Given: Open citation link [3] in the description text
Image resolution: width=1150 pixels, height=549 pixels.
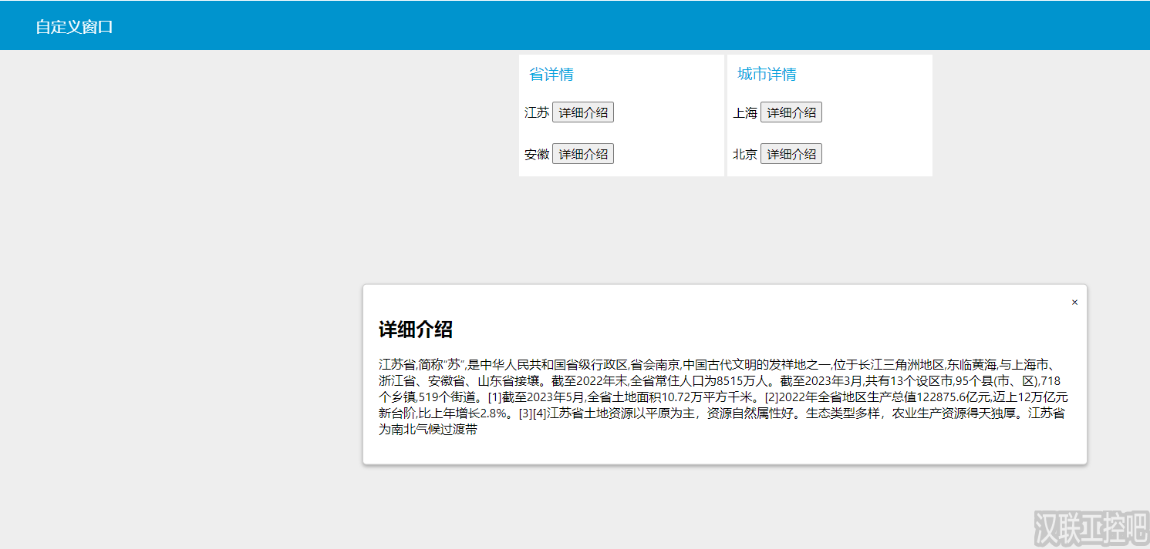Looking at the screenshot, I should tap(527, 413).
